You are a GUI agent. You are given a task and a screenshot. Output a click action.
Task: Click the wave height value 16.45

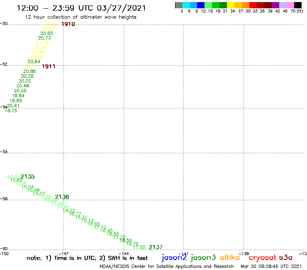point(107,231)
